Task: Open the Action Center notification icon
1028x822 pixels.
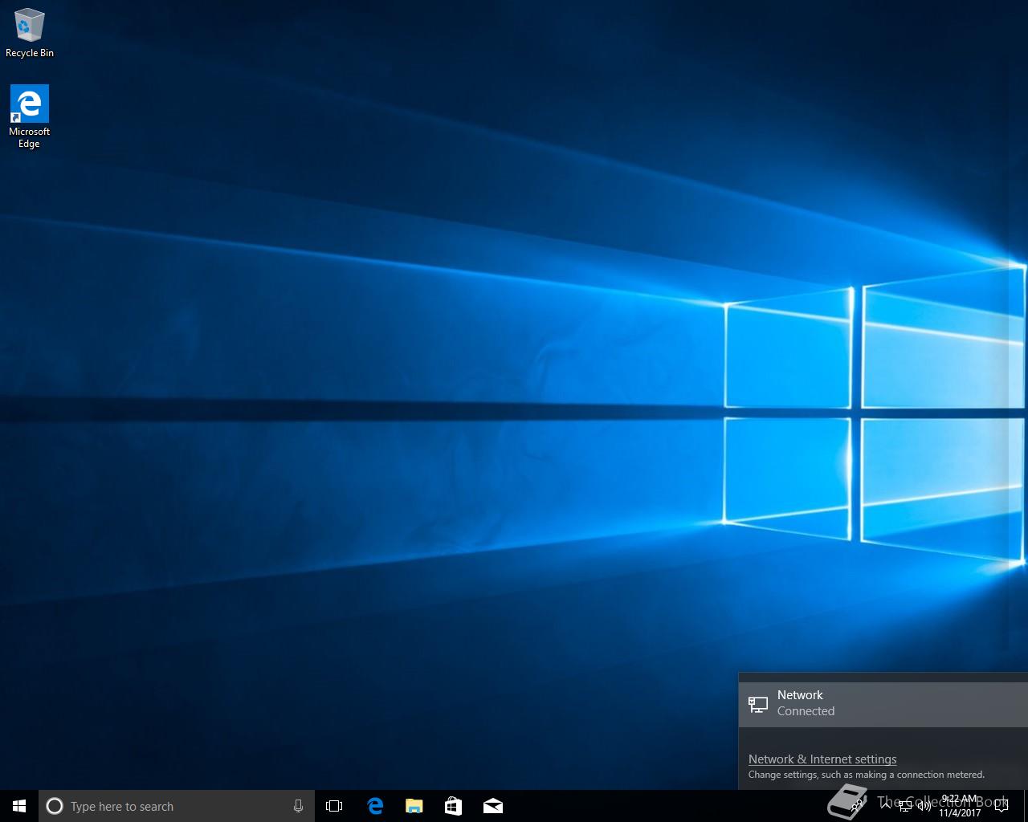Action: [1001, 806]
